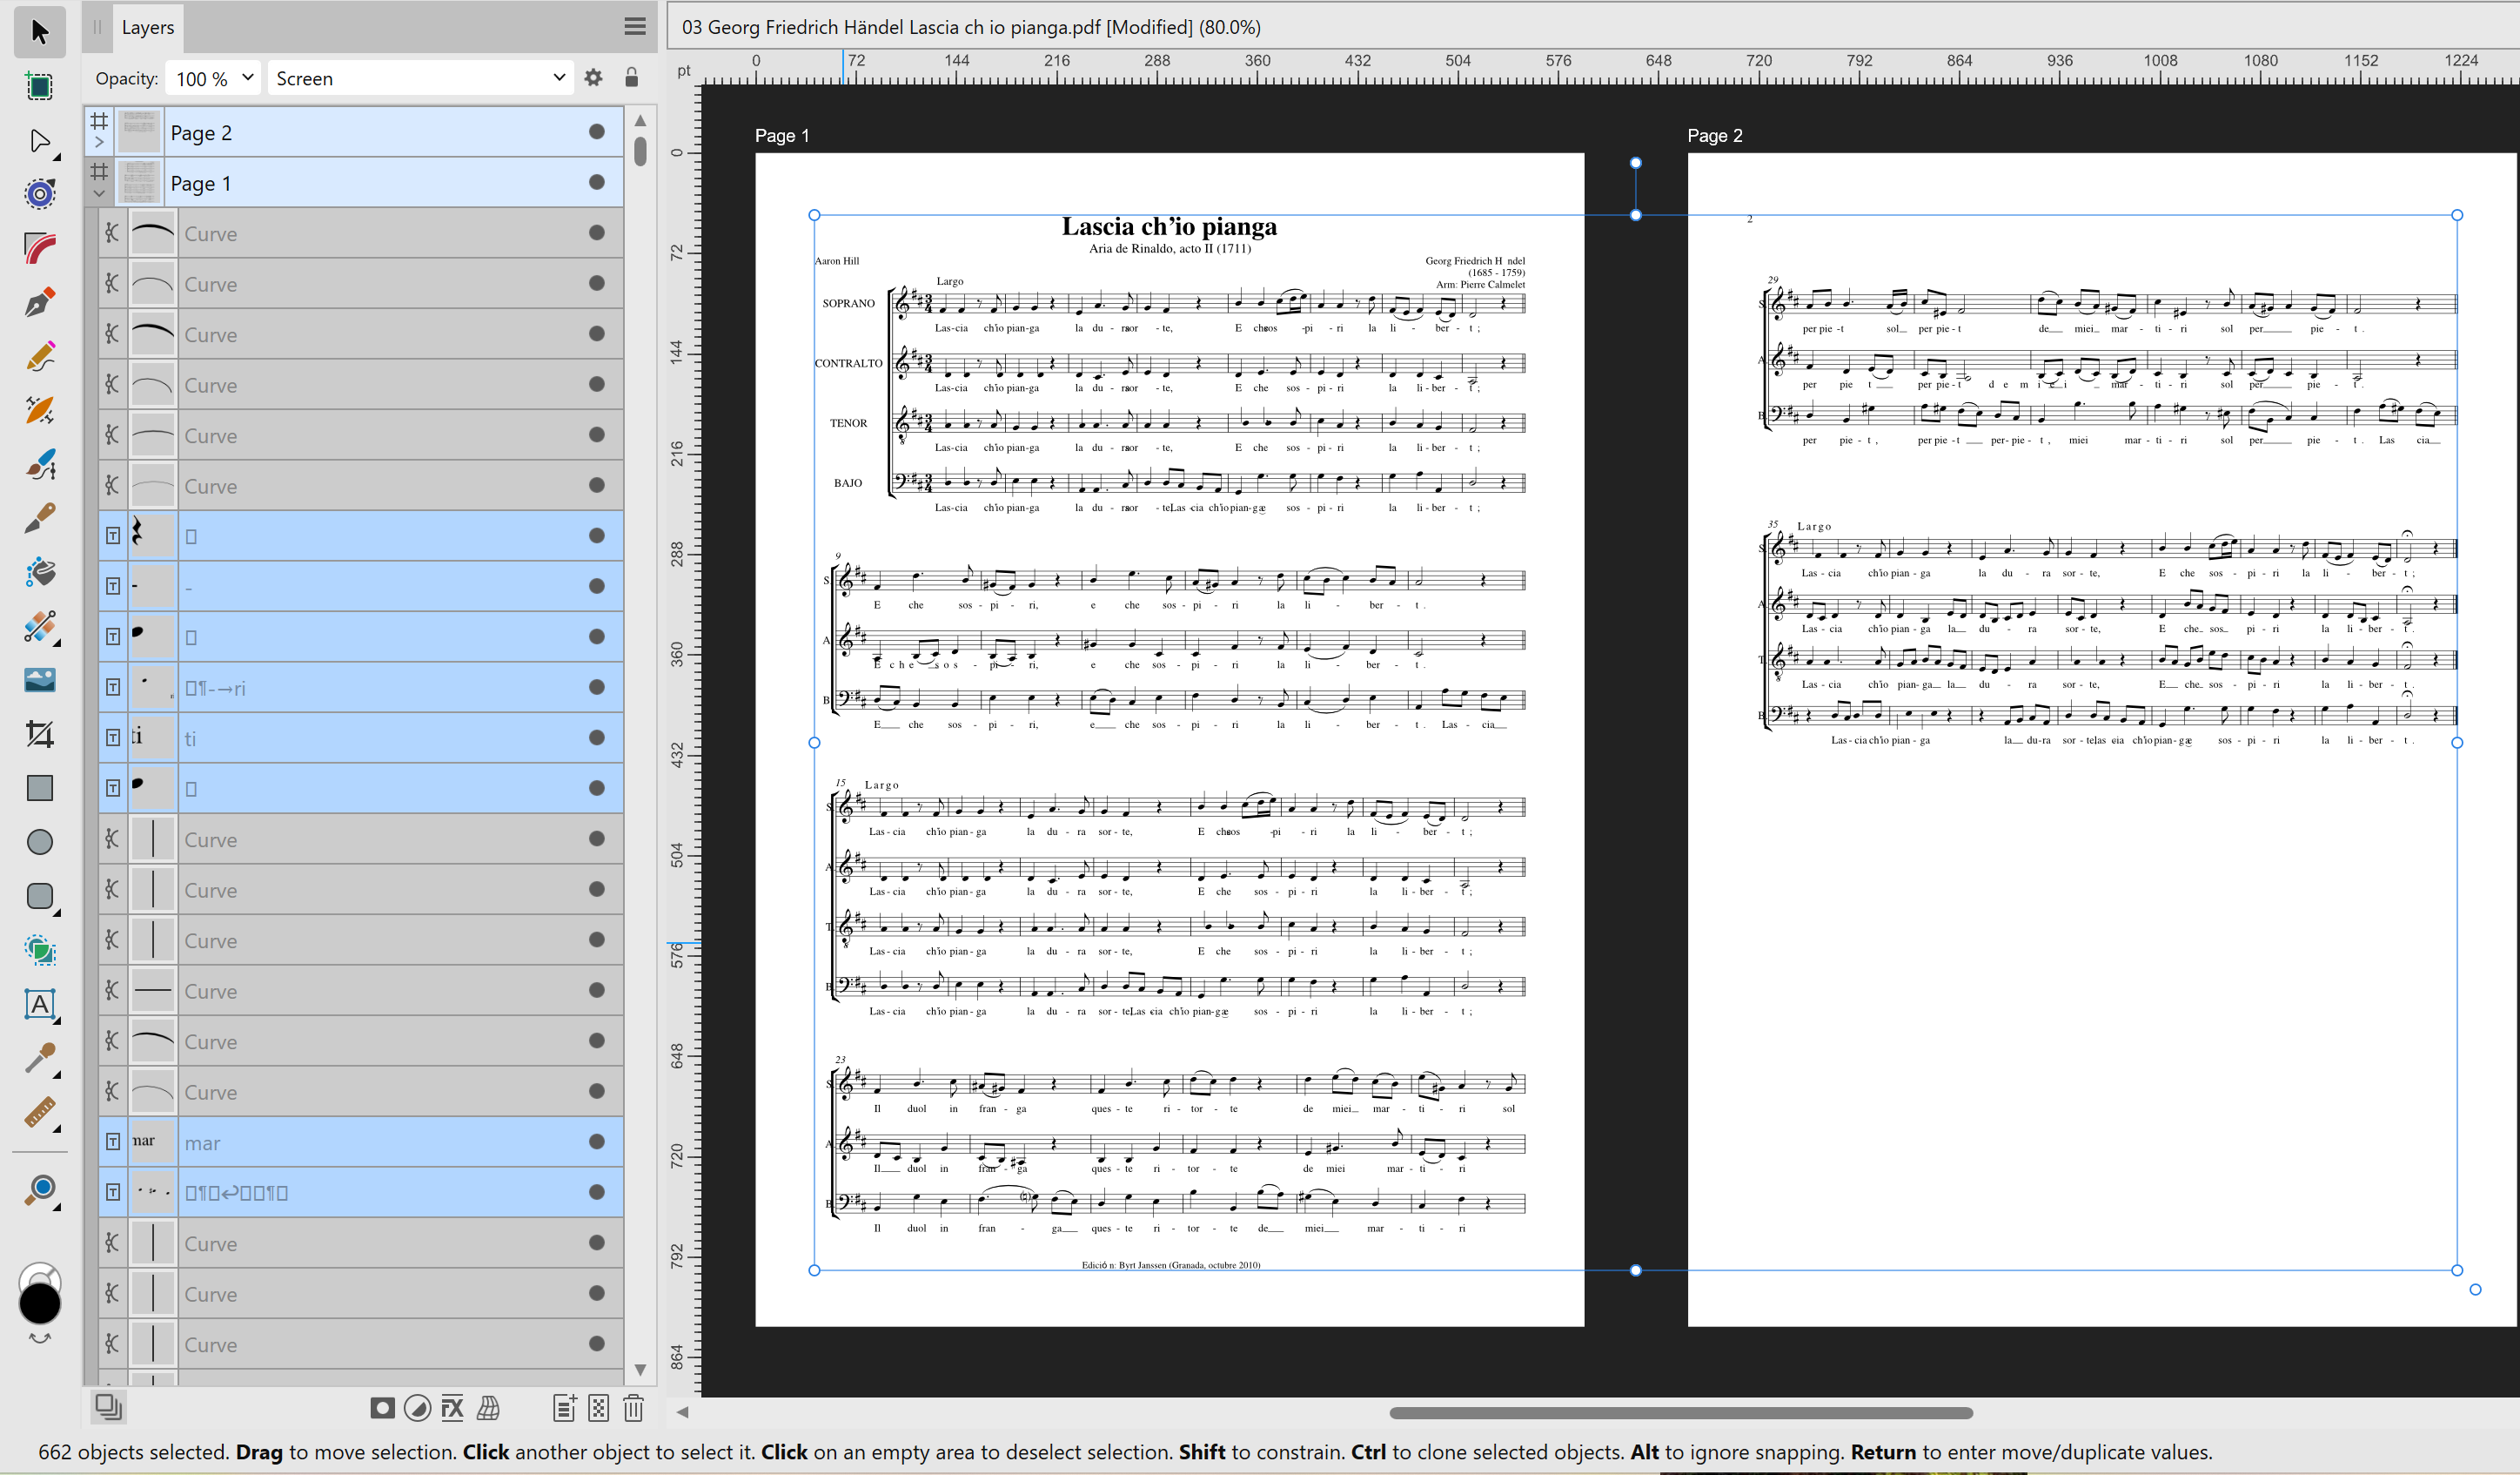Delete selected layers with trash icon
This screenshot has width=2520, height=1475.
pyautogui.click(x=633, y=1408)
